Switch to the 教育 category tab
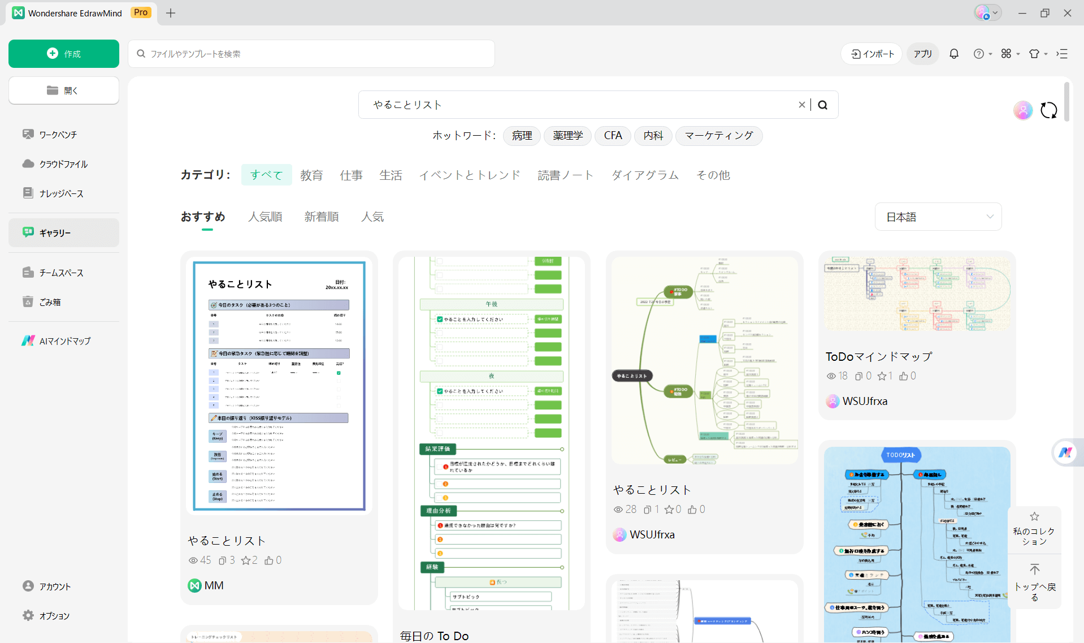Screen dimensions: 1084x643 [312, 175]
